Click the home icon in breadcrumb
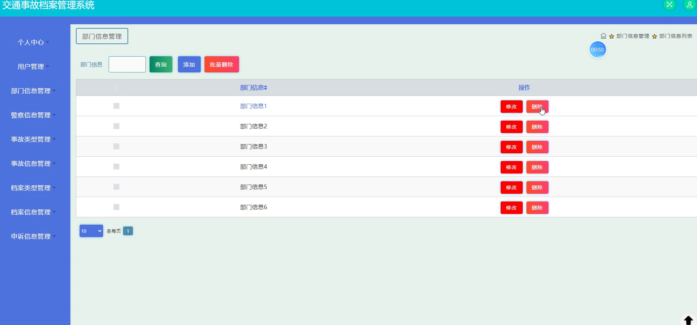 pos(603,36)
